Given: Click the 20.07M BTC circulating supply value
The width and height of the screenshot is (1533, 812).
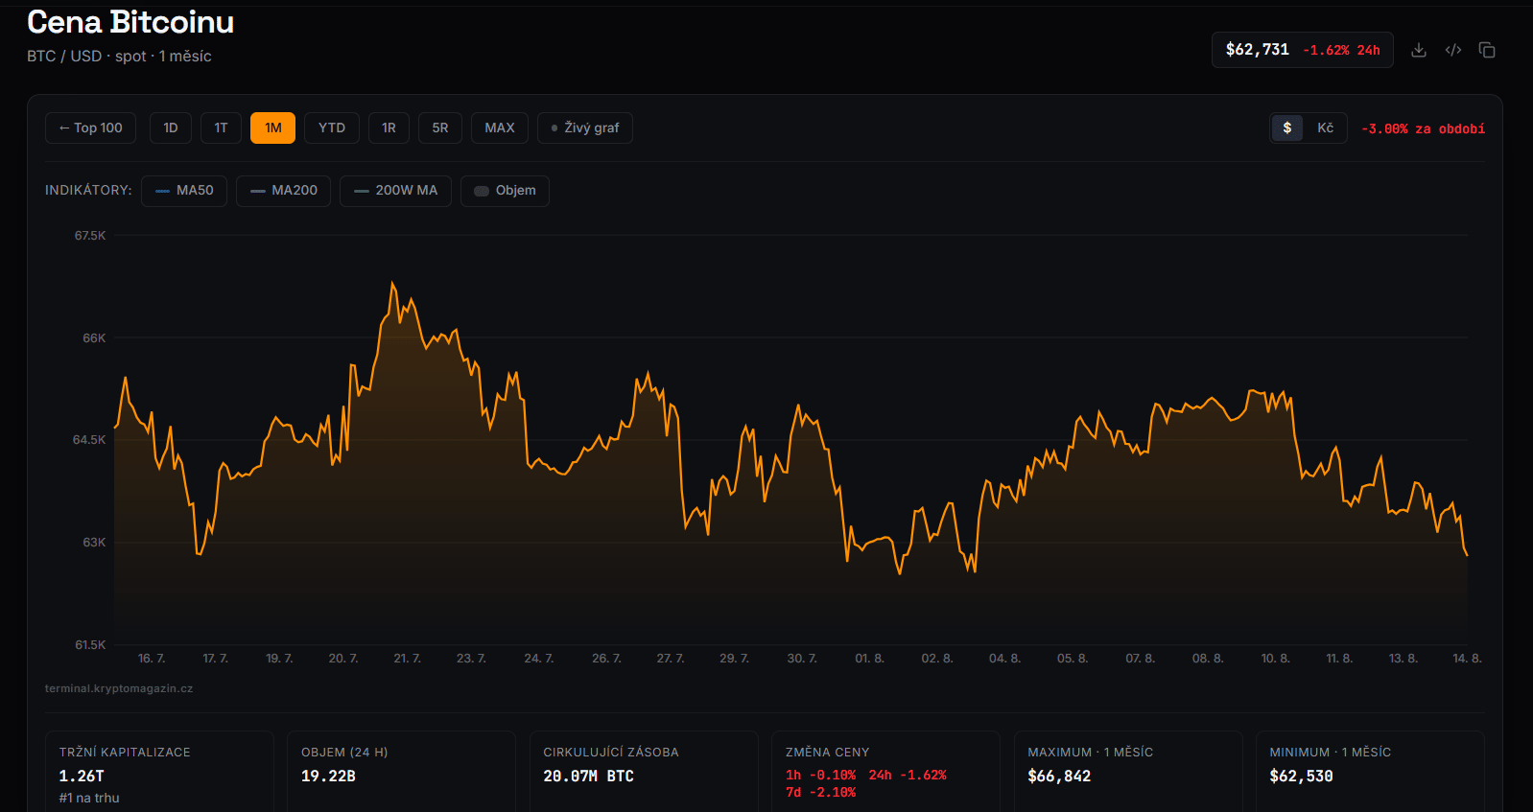Looking at the screenshot, I should (x=588, y=776).
